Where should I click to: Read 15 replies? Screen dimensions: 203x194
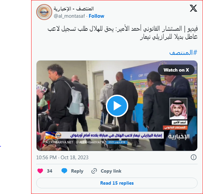(117, 183)
